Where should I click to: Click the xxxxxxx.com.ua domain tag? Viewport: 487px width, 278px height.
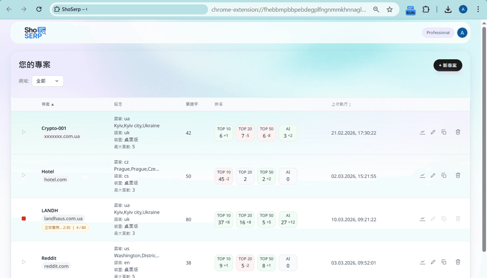[62, 136]
